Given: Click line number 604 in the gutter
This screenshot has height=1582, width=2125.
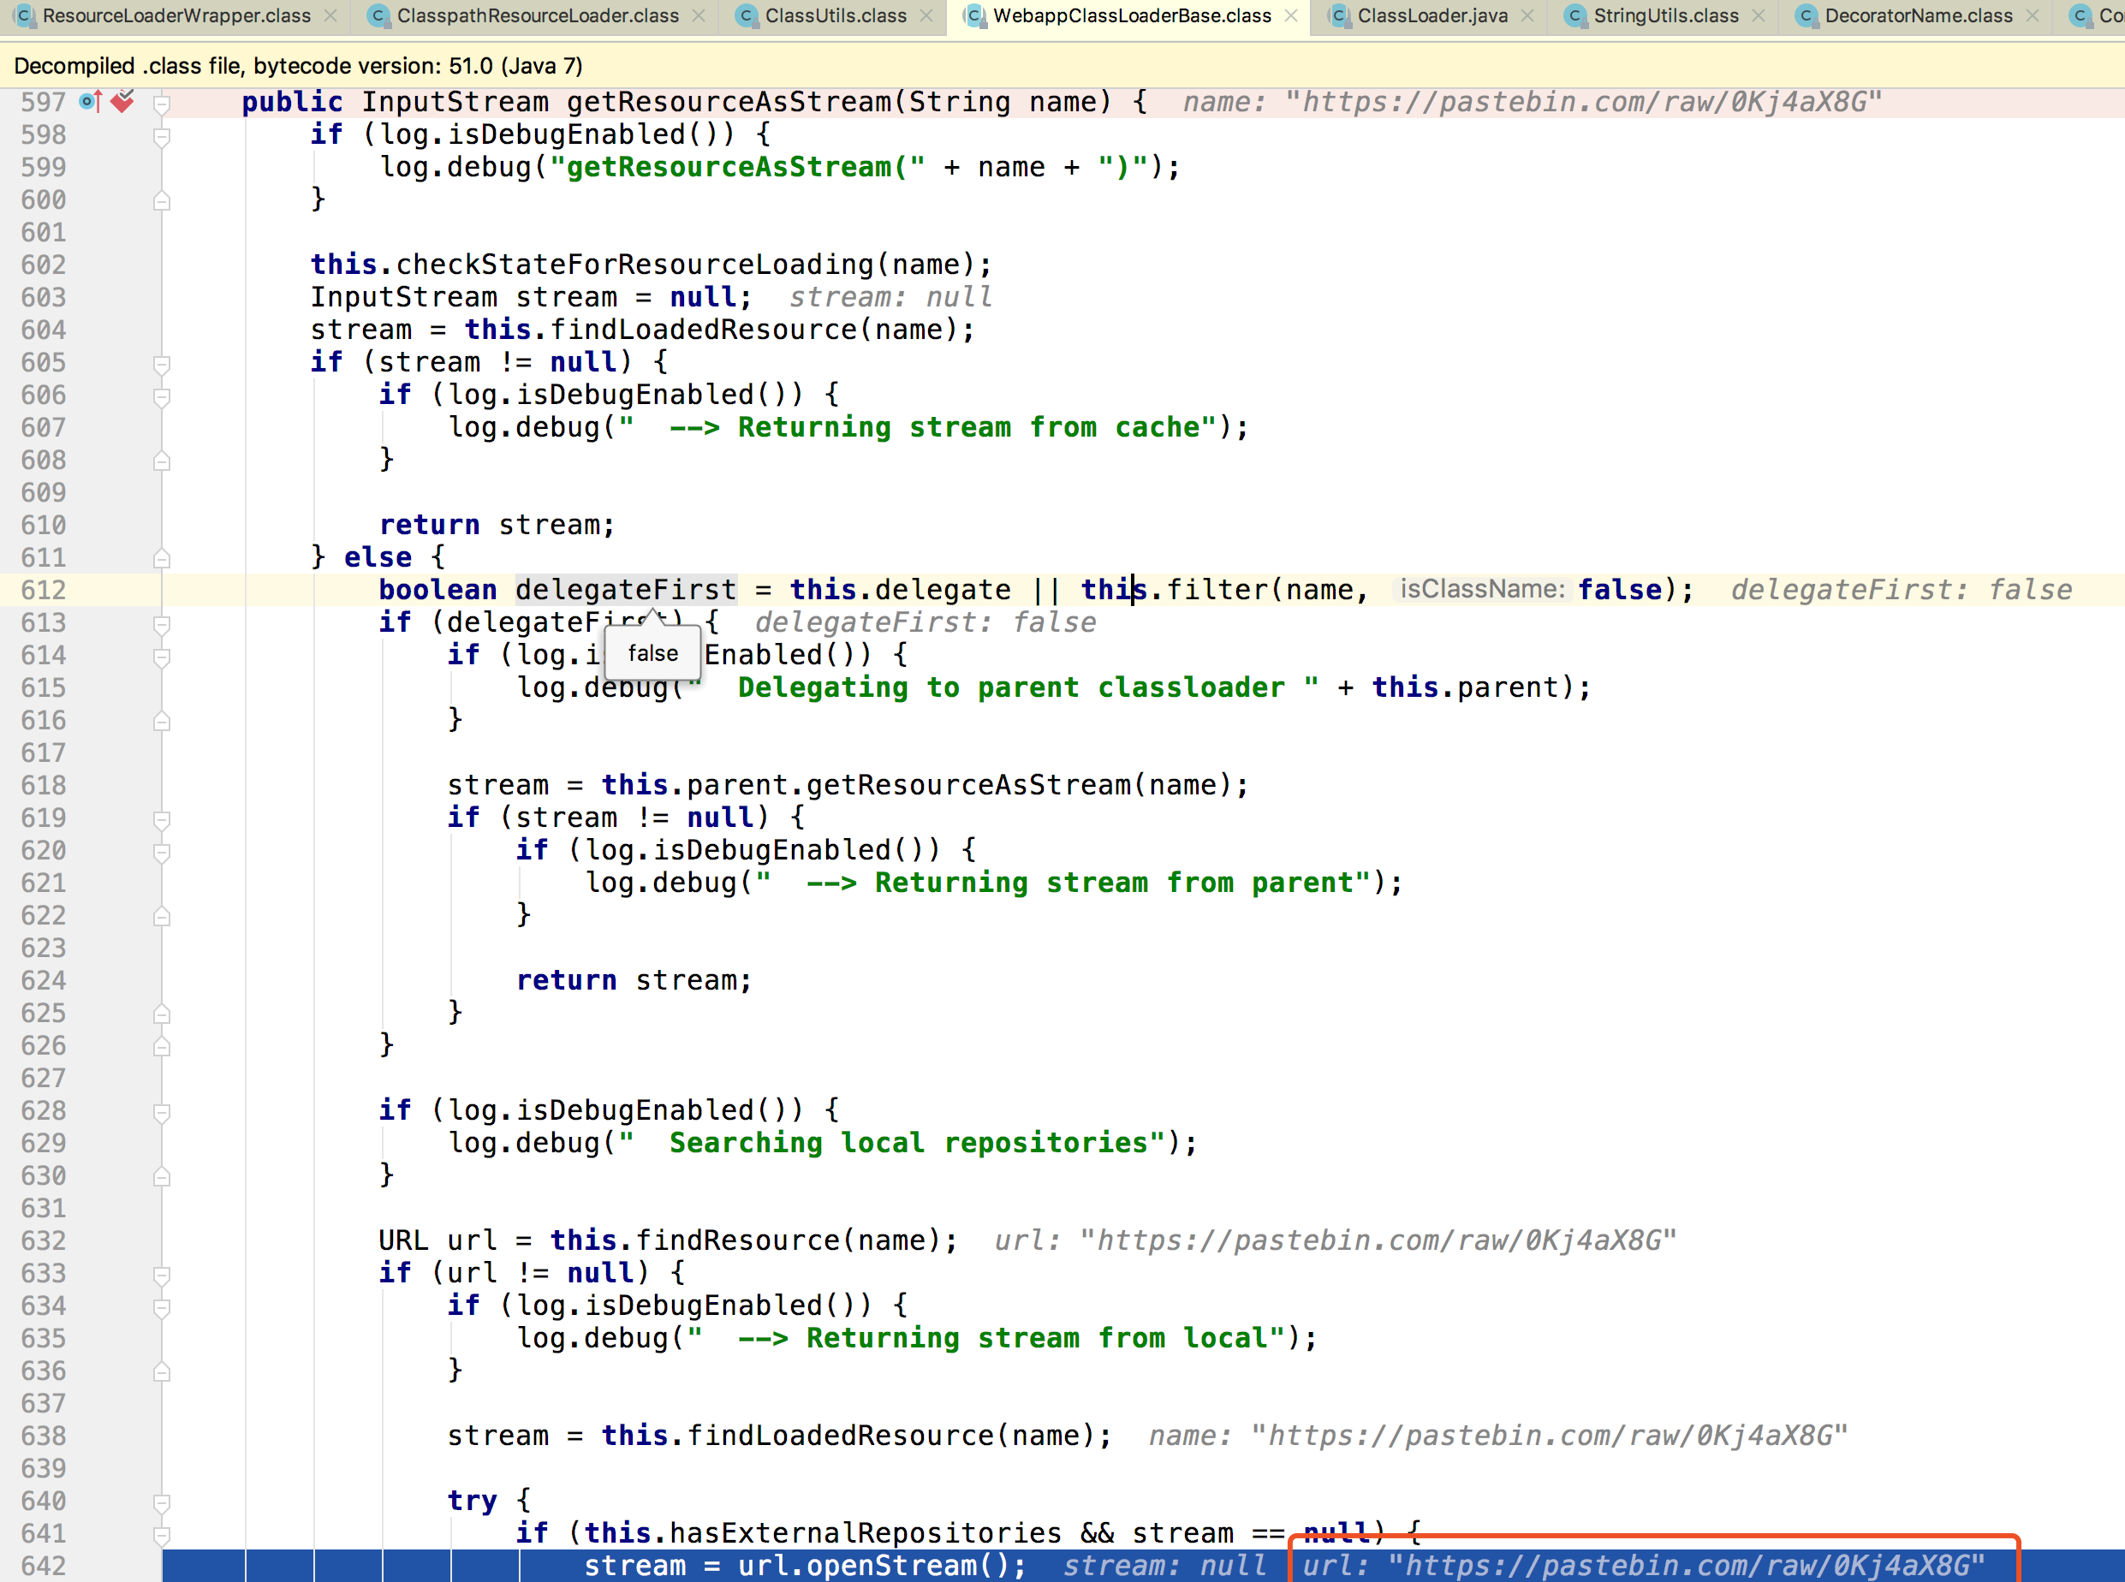Looking at the screenshot, I should pyautogui.click(x=43, y=330).
